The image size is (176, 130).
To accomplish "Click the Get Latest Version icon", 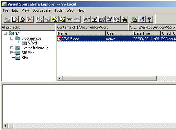I will tap(40, 19).
